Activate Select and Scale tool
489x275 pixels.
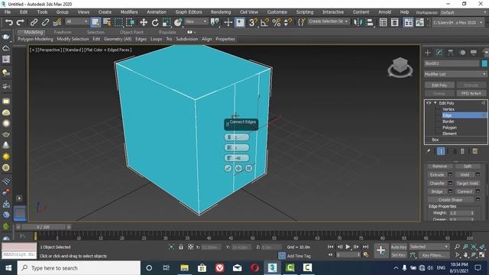[x=167, y=22]
